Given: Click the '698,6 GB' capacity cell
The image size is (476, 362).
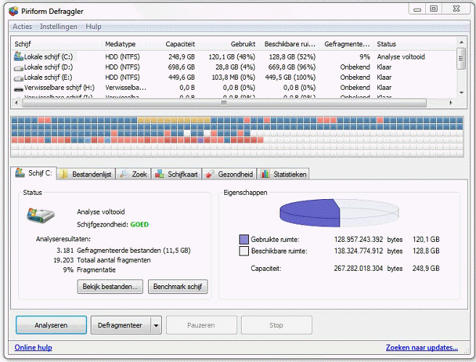Looking at the screenshot, I should [181, 67].
